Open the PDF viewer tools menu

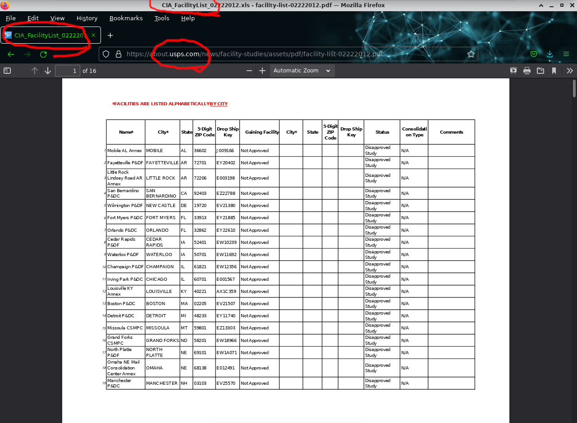coord(570,71)
